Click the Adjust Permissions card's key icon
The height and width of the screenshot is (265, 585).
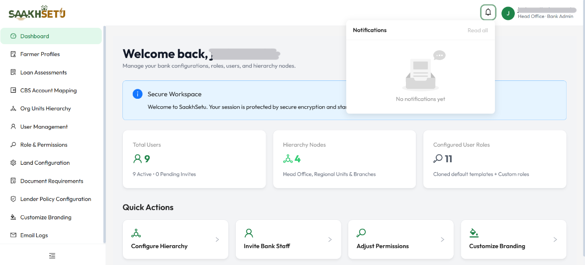click(x=361, y=233)
